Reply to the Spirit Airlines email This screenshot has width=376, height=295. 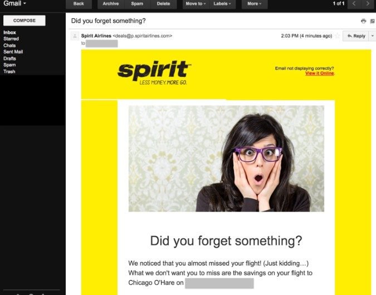coord(356,36)
